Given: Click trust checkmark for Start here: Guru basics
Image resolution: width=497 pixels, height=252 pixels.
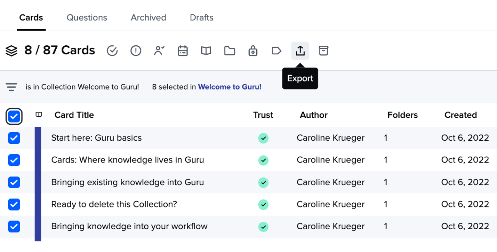Looking at the screenshot, I should pyautogui.click(x=263, y=138).
